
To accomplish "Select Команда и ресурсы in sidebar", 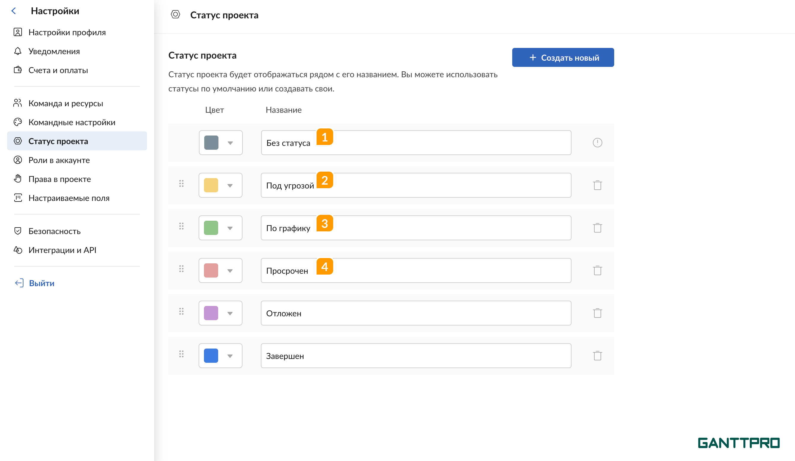I will pyautogui.click(x=65, y=103).
